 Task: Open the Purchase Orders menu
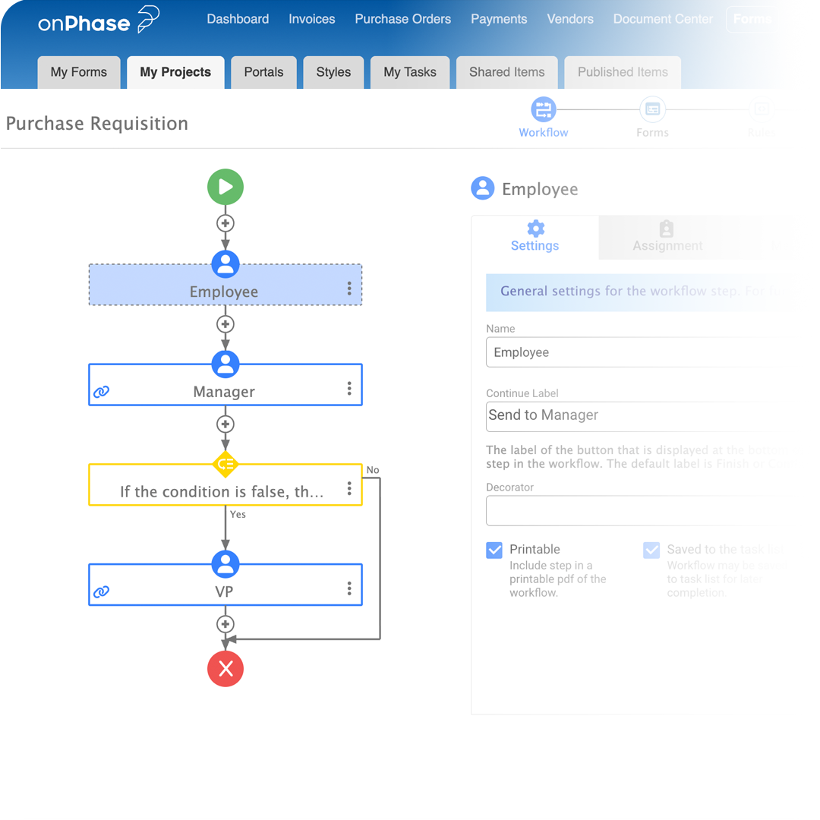[x=402, y=19]
